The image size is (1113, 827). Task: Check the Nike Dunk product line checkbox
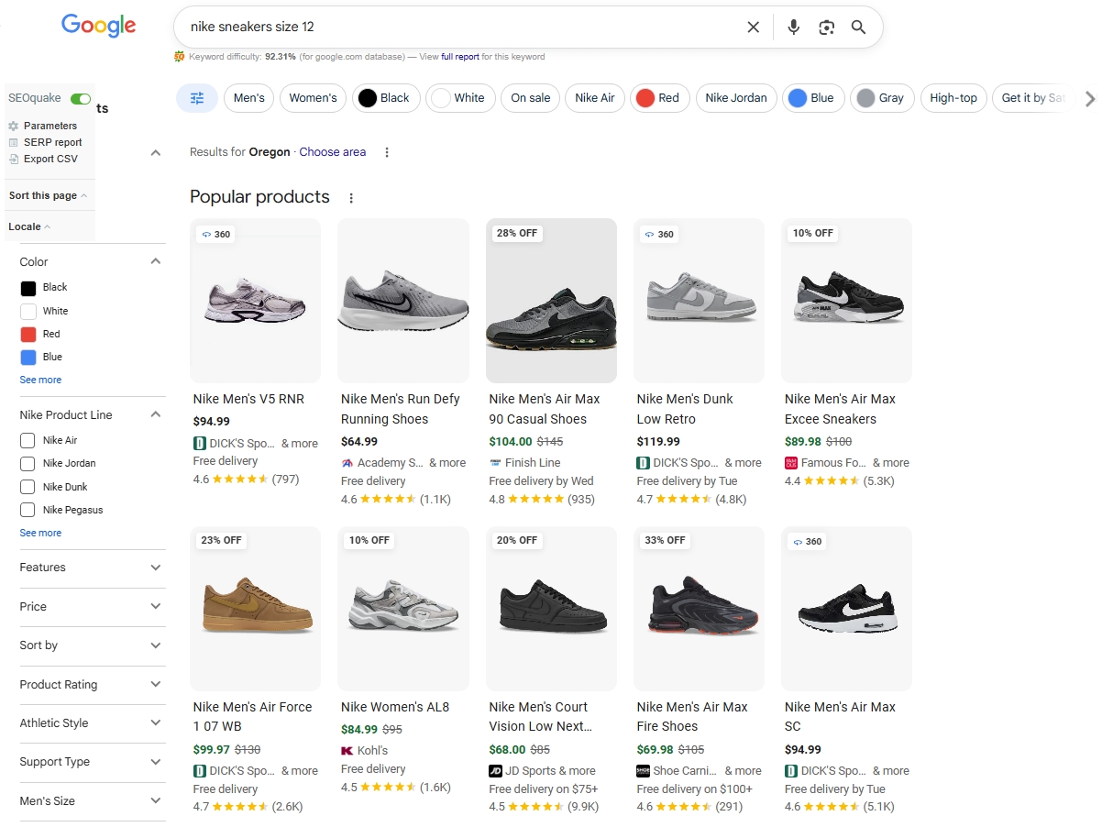28,486
